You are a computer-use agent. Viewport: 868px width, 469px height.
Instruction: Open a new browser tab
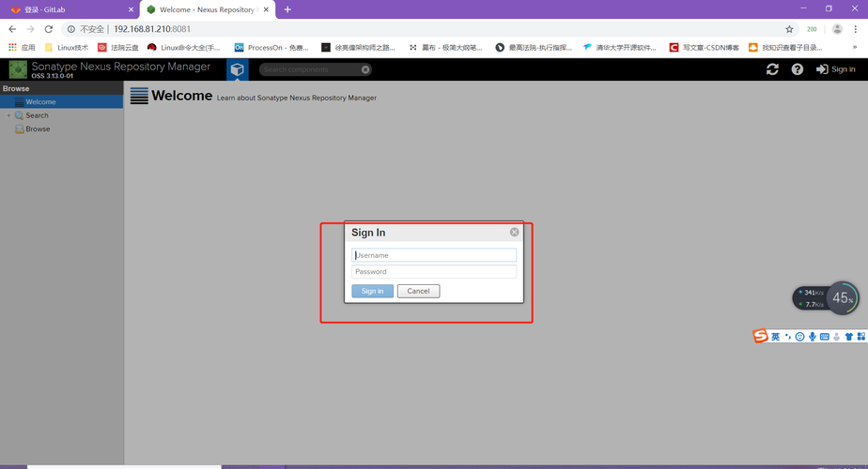287,9
